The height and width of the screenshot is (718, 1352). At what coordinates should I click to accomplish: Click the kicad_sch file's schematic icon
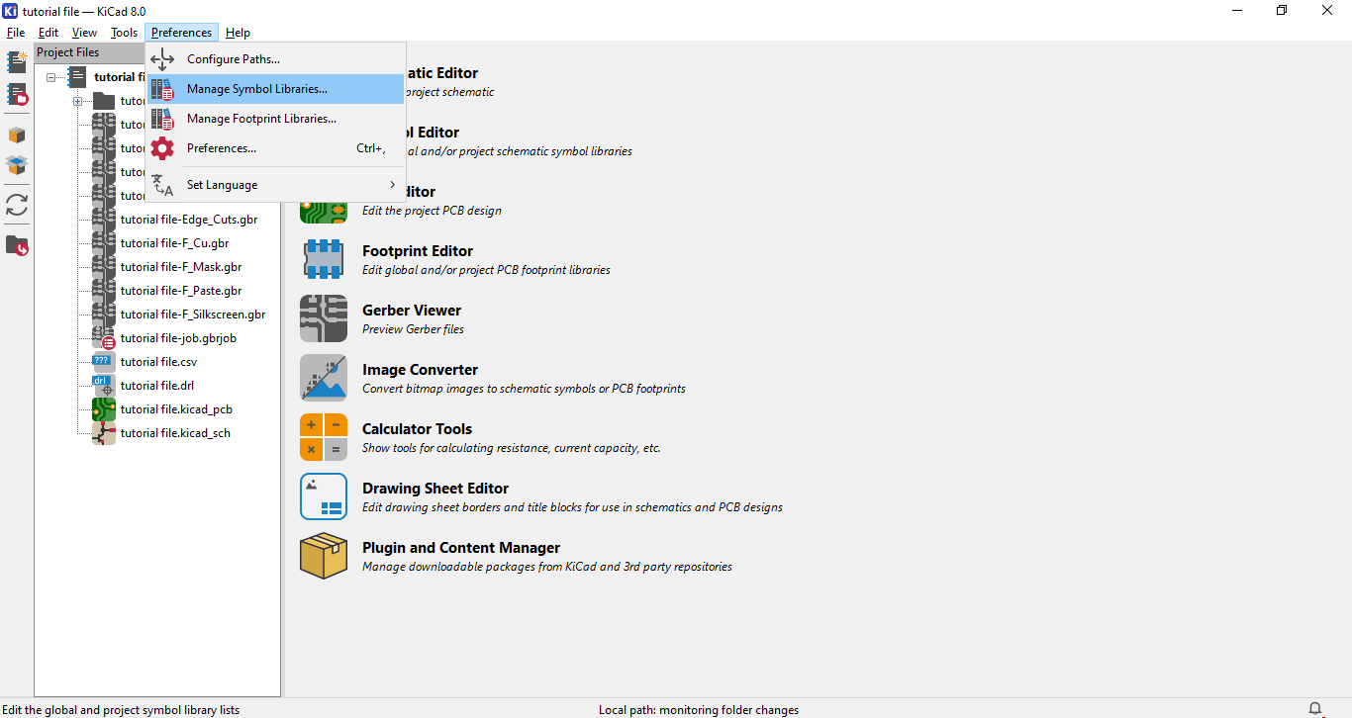click(104, 433)
